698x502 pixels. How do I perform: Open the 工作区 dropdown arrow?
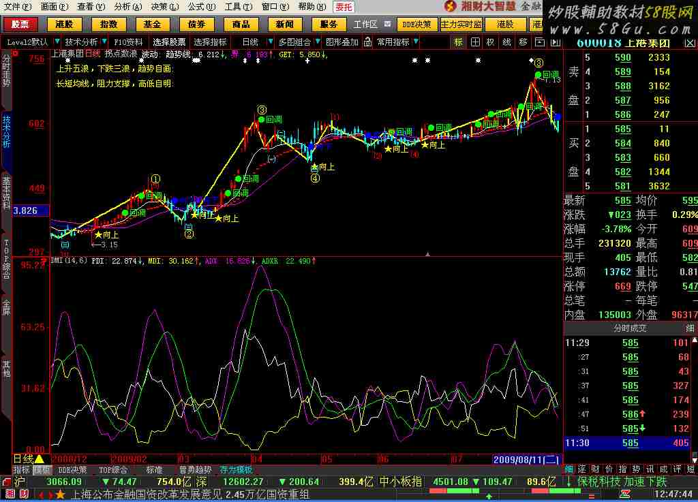click(x=388, y=24)
